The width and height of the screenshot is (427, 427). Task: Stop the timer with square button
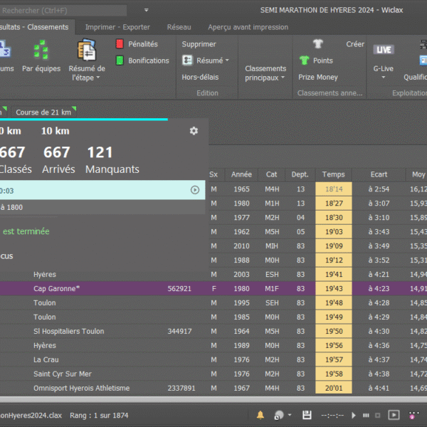point(377,416)
